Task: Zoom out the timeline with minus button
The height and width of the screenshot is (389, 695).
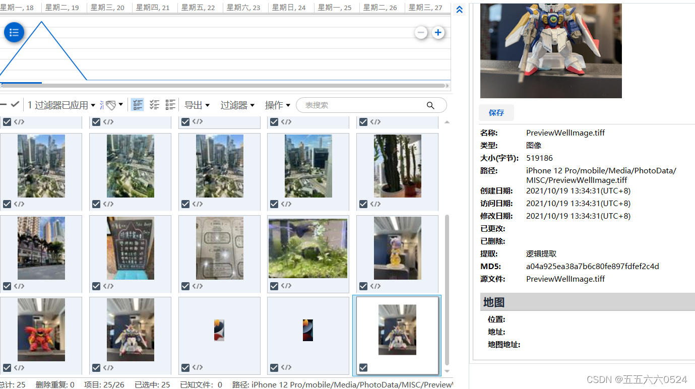Action: (x=421, y=33)
